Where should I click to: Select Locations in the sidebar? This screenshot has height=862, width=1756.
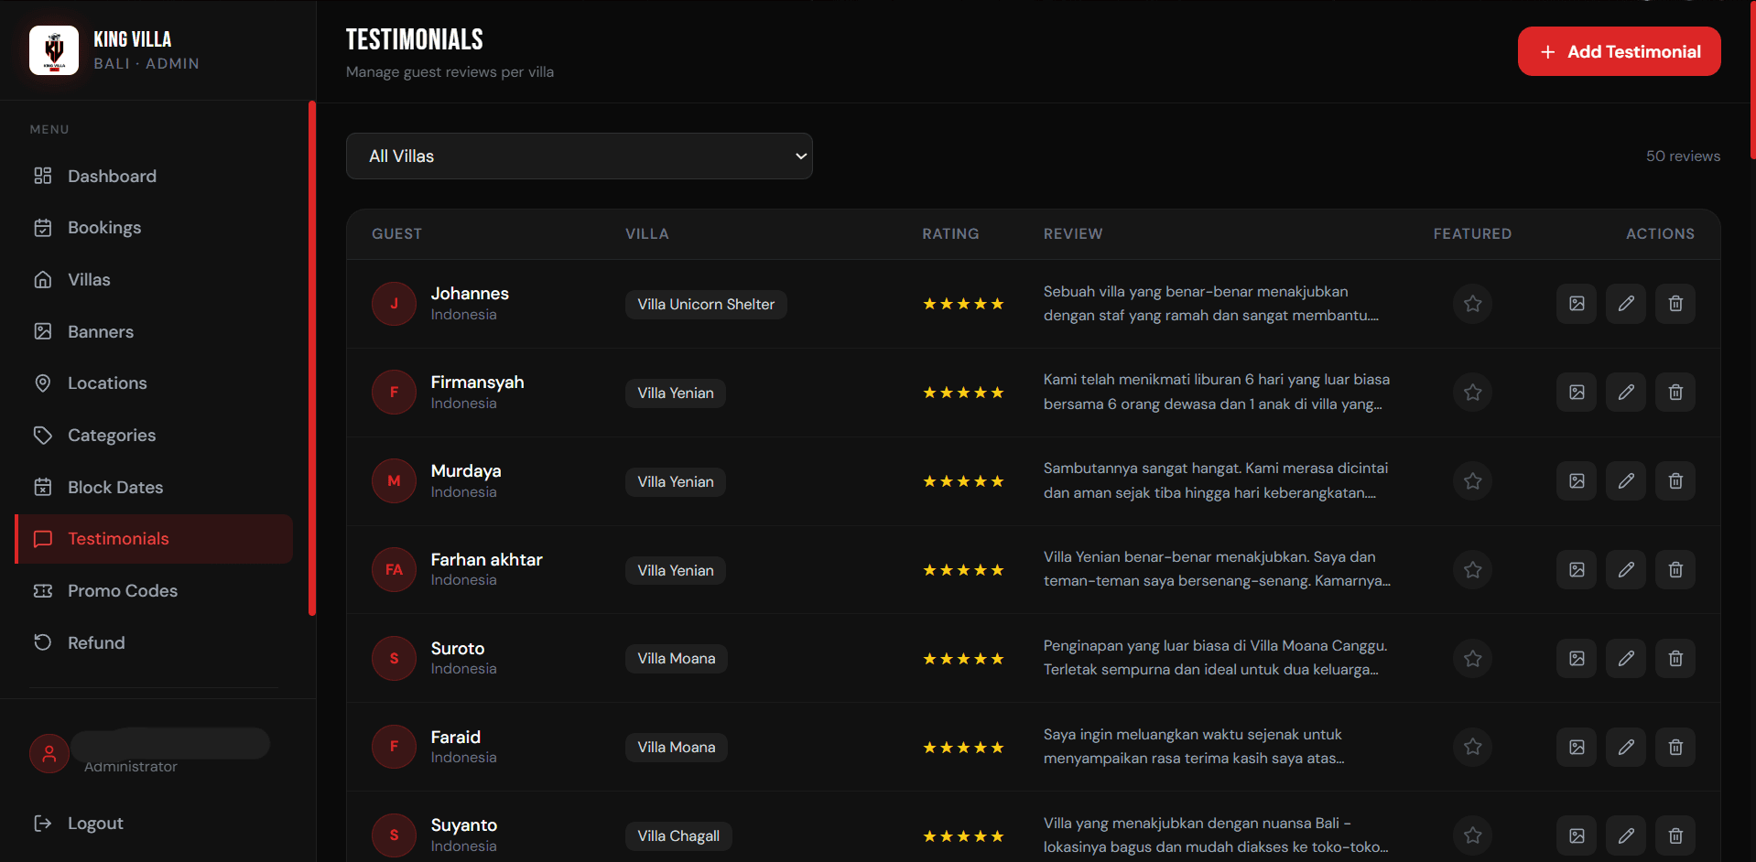point(154,383)
